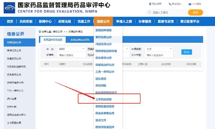The image size is (215, 129).
Task: Select 受理品种信息 in the dropdown menu
Action: (x=104, y=30)
